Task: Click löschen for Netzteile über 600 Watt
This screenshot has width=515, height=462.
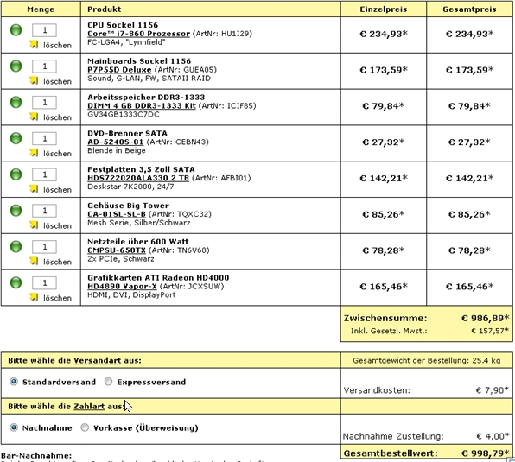Action: coord(58,262)
